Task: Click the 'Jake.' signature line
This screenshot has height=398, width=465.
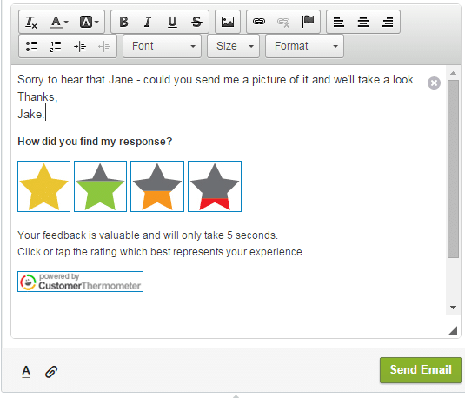Action: 30,114
